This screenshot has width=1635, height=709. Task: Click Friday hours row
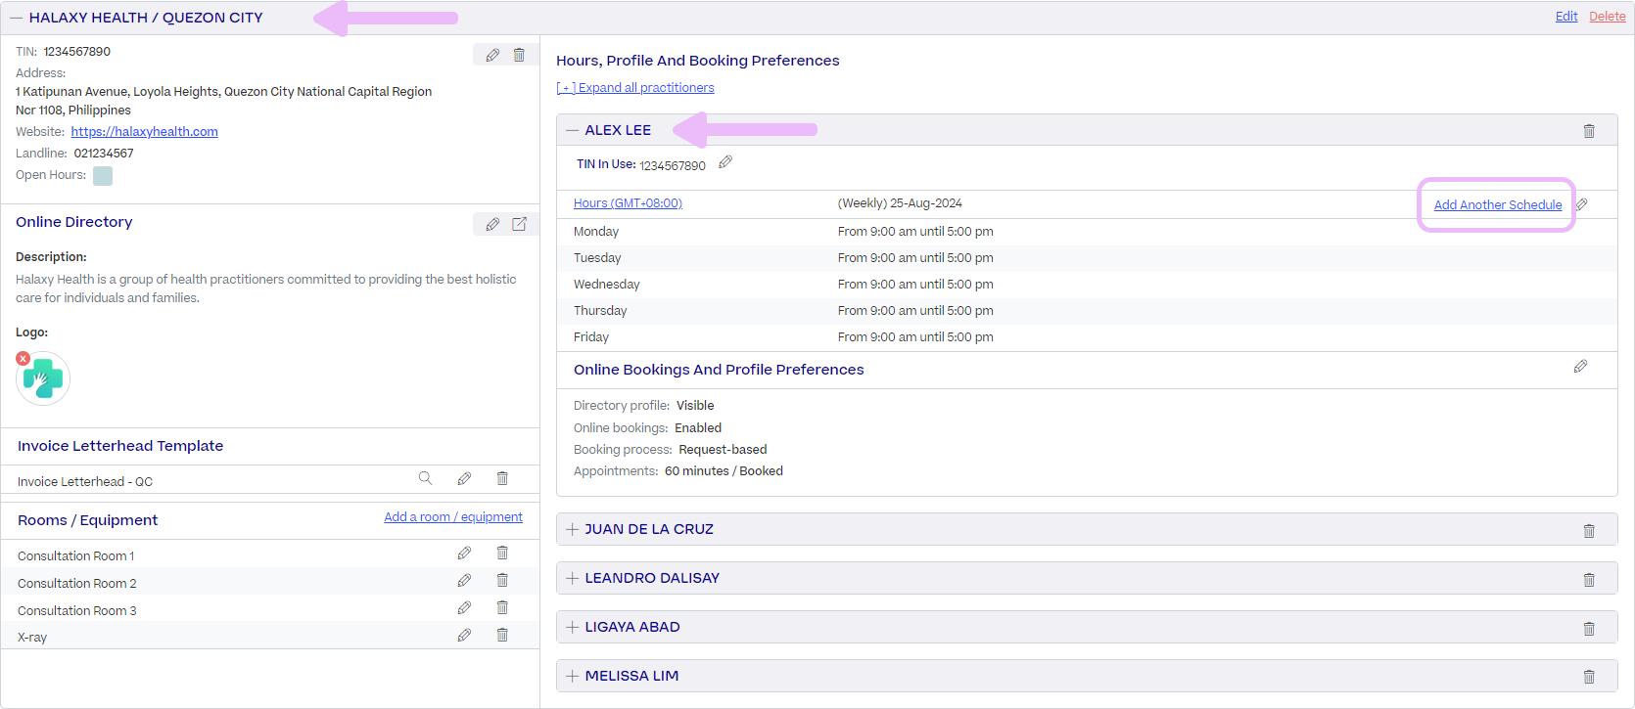1087,337
